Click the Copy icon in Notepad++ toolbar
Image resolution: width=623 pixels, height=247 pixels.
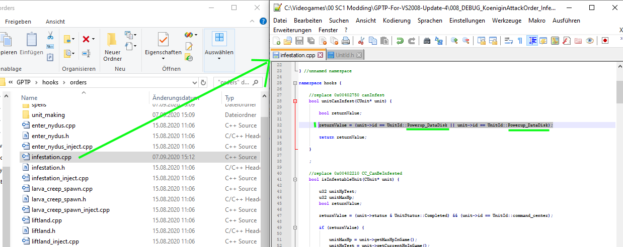pos(372,41)
